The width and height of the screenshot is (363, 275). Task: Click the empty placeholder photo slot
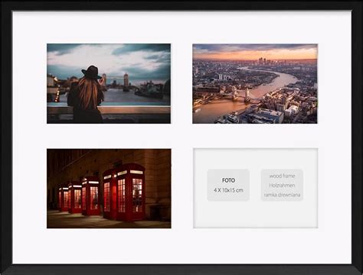[256, 188]
